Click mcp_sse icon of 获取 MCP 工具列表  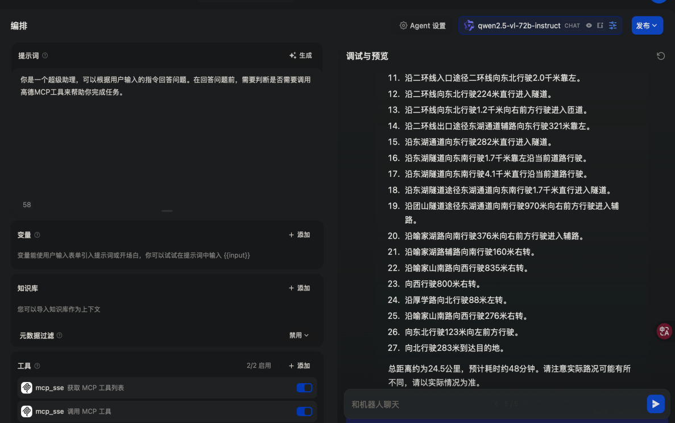click(27, 388)
